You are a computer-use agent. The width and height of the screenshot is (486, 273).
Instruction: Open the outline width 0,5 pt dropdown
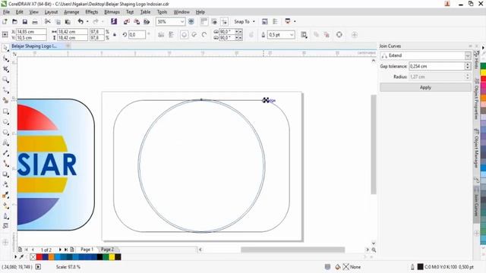click(292, 35)
